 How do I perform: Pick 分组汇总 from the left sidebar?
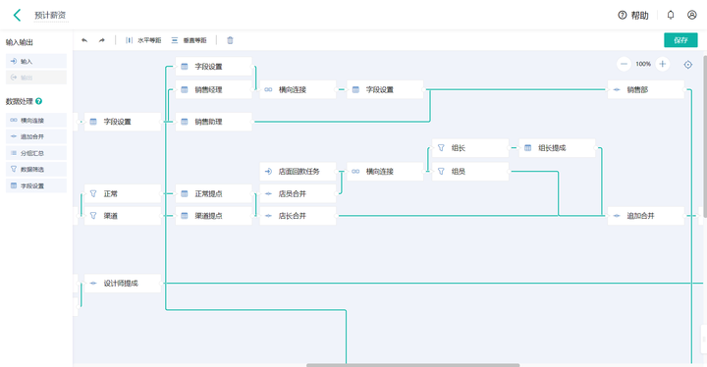pyautogui.click(x=36, y=153)
